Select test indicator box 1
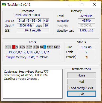Screen dimensions: 102x103 (10, 47)
